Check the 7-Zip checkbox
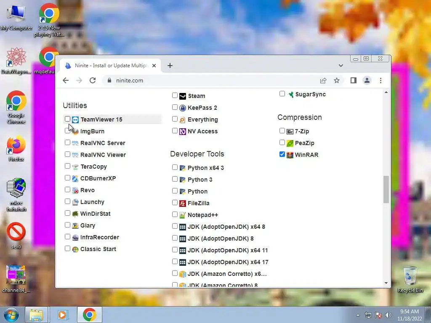The height and width of the screenshot is (323, 431). [x=282, y=131]
